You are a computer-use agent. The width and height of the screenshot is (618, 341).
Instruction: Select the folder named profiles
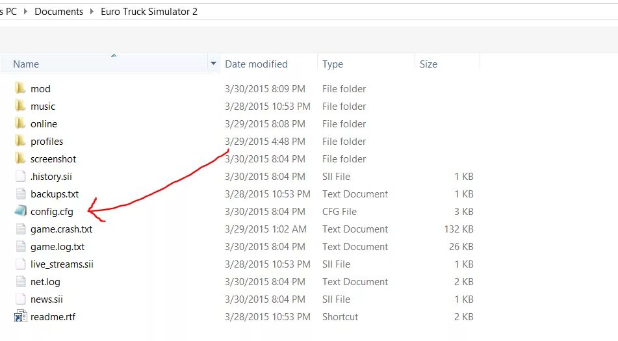pyautogui.click(x=47, y=141)
